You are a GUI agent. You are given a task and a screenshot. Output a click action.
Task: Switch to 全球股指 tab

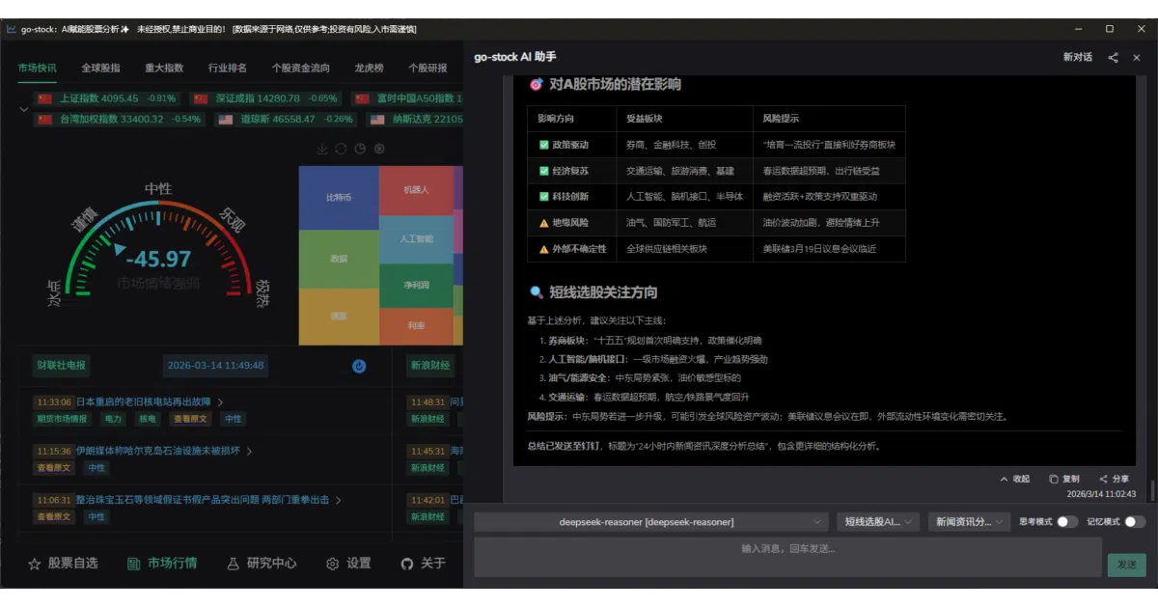100,69
